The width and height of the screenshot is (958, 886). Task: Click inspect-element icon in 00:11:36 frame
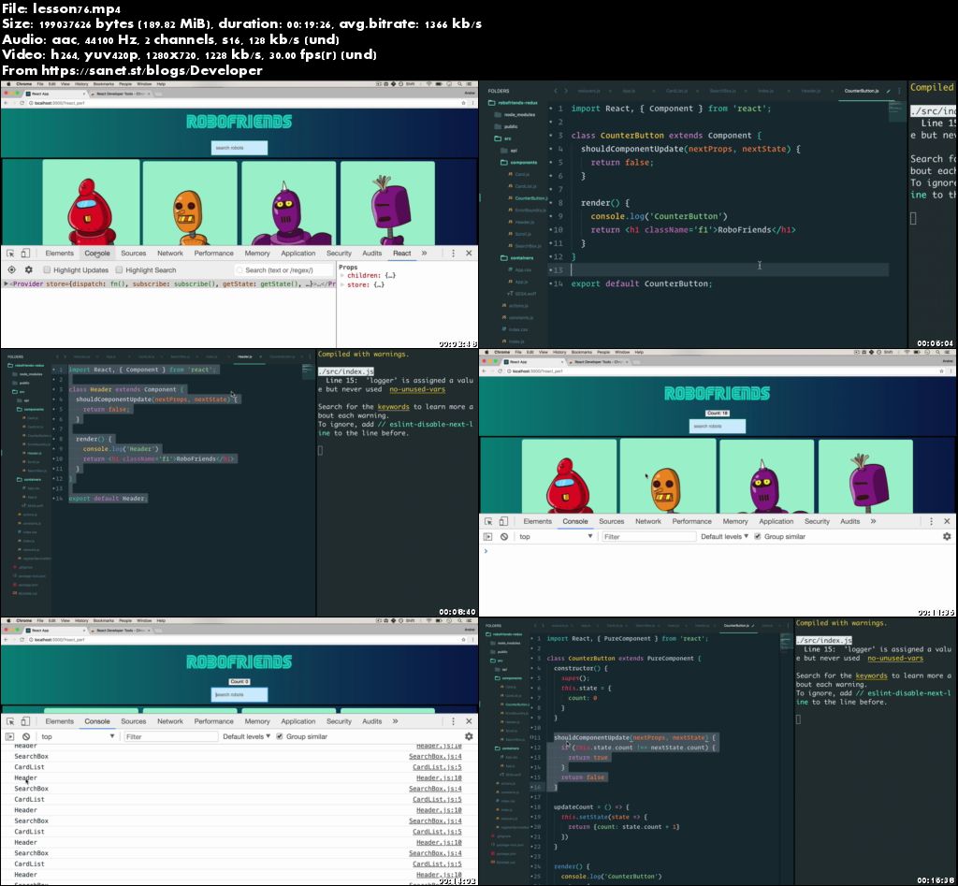[x=488, y=521]
